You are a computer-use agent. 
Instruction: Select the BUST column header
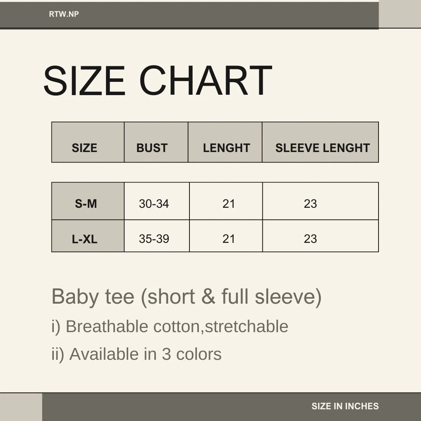coord(152,148)
